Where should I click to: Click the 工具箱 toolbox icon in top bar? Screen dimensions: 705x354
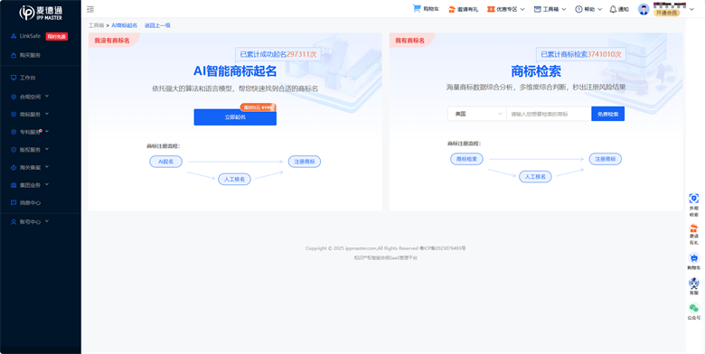(x=537, y=9)
